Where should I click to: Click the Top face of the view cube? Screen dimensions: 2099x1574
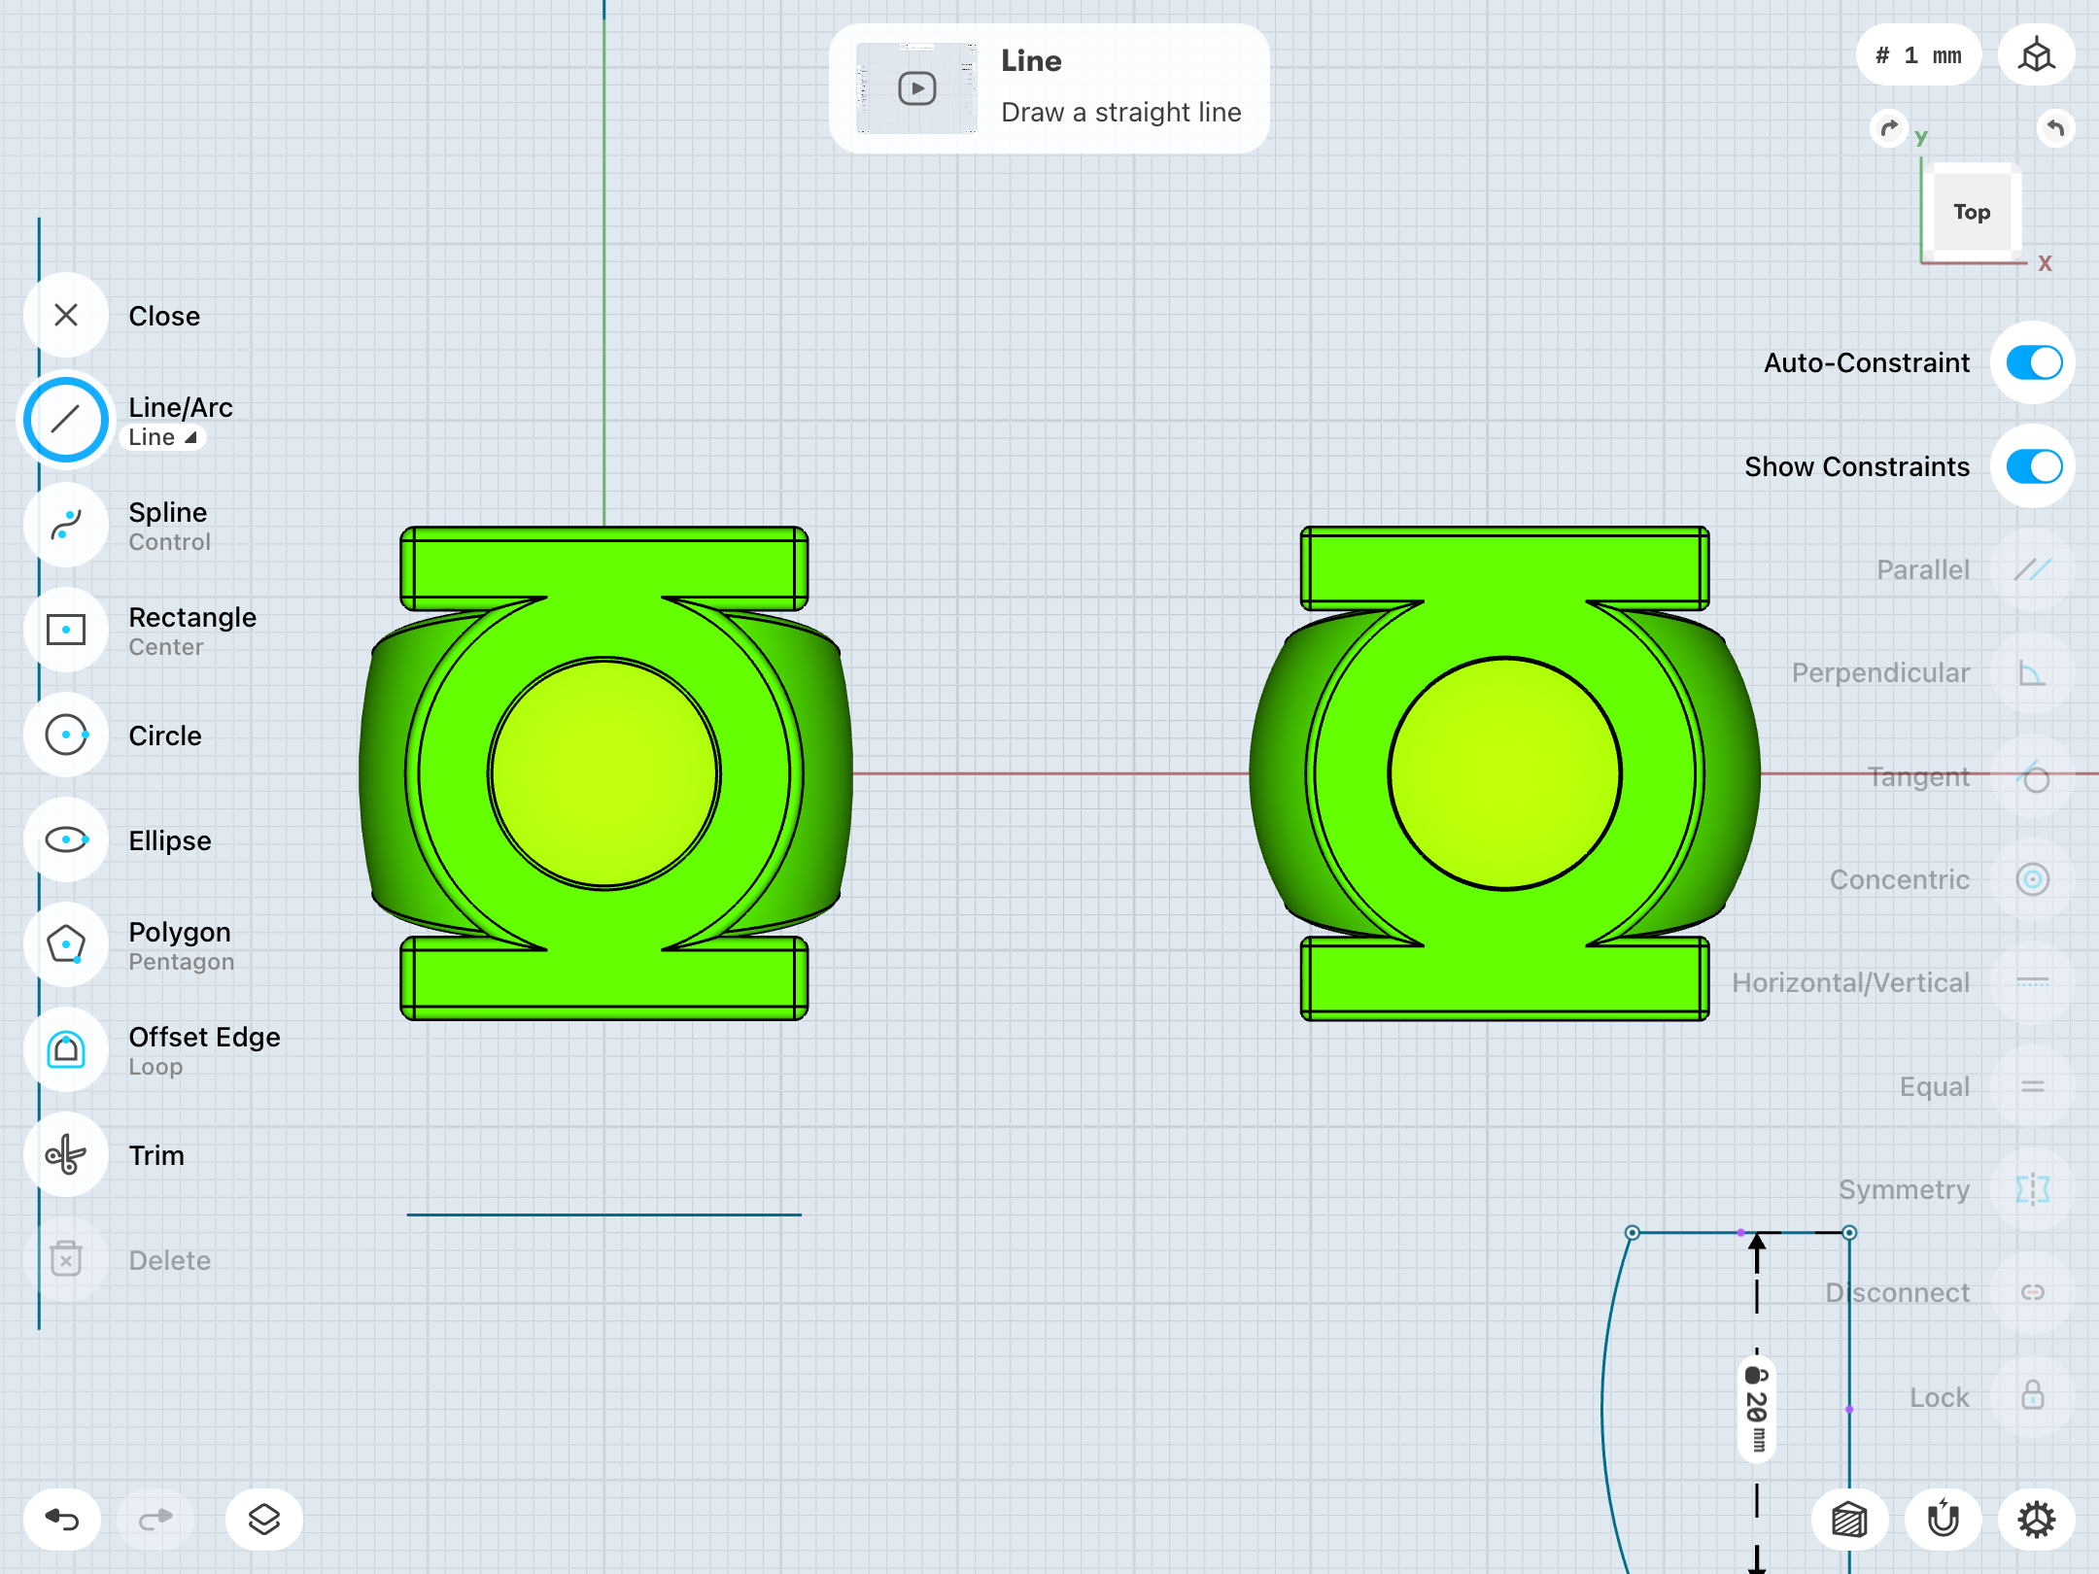pos(1972,212)
